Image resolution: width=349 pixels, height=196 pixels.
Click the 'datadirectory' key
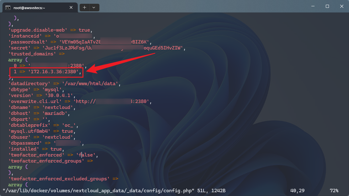click(x=29, y=84)
